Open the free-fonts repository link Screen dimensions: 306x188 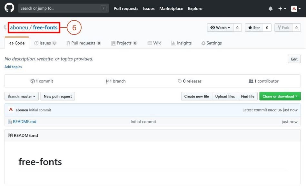pos(45,27)
